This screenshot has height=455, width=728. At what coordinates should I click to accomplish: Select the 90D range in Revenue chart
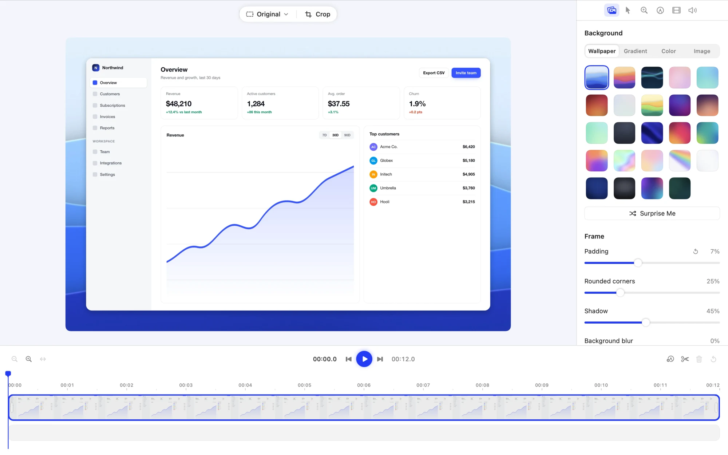click(x=347, y=135)
